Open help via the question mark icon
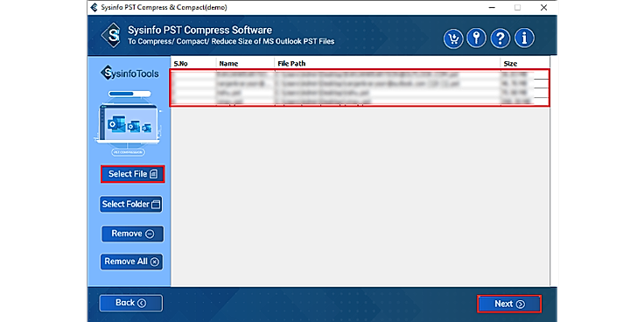The width and height of the screenshot is (644, 322). coord(500,39)
